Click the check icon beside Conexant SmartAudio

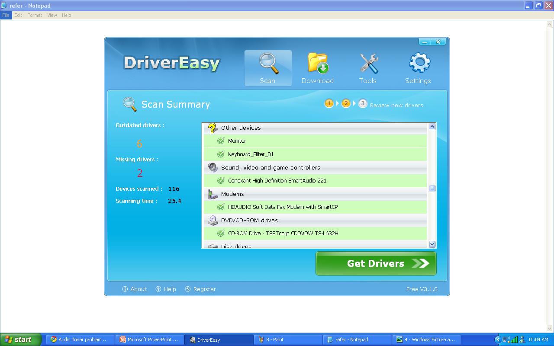pyautogui.click(x=221, y=181)
